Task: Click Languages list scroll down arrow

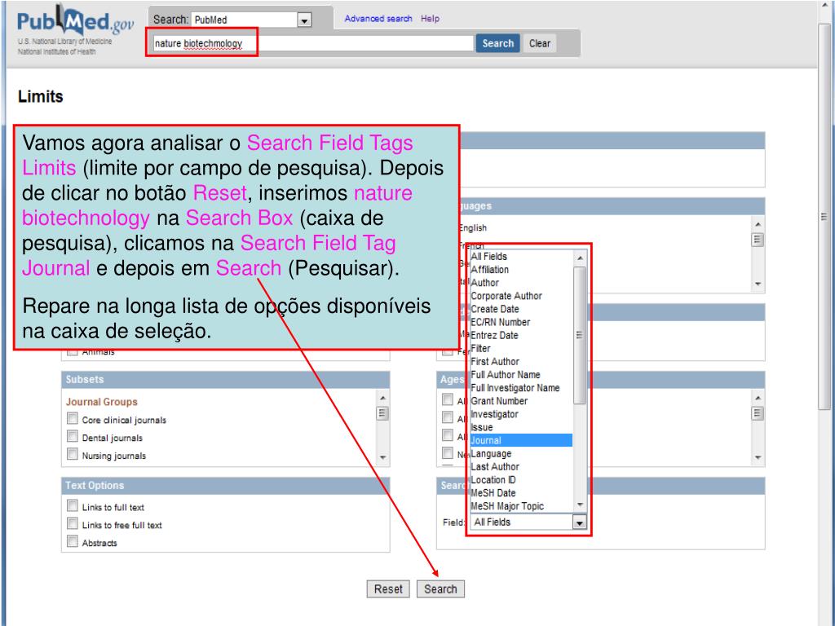Action: coord(758,284)
